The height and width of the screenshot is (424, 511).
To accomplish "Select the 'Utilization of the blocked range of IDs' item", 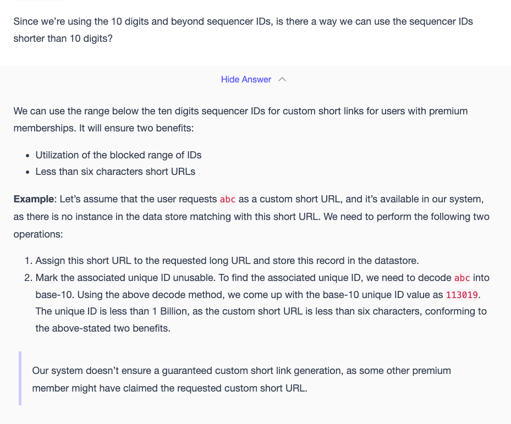I will coord(118,155).
